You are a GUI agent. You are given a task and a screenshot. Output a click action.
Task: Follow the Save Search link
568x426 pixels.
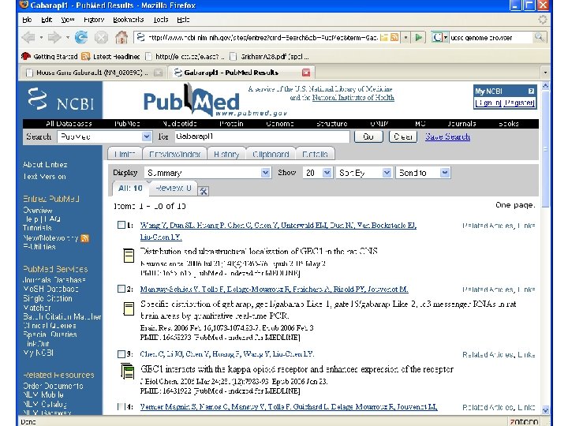coord(447,136)
